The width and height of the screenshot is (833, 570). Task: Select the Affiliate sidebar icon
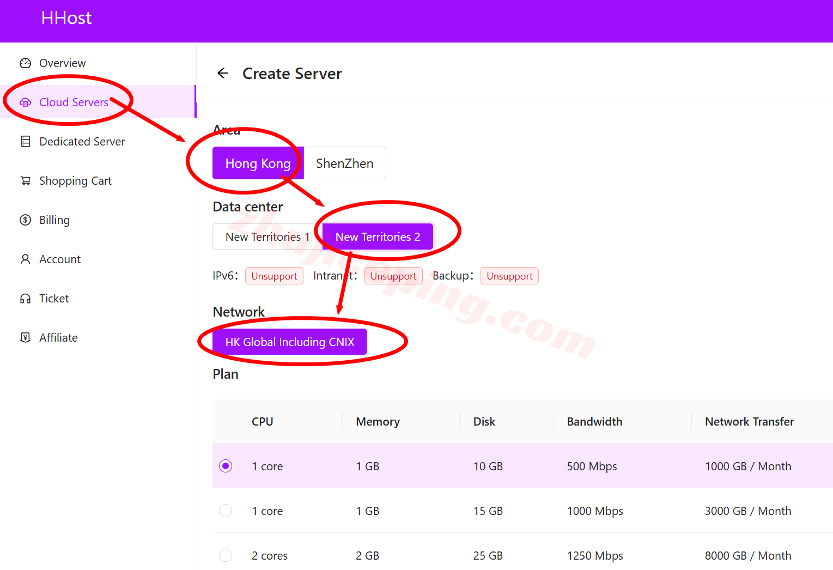(x=25, y=337)
